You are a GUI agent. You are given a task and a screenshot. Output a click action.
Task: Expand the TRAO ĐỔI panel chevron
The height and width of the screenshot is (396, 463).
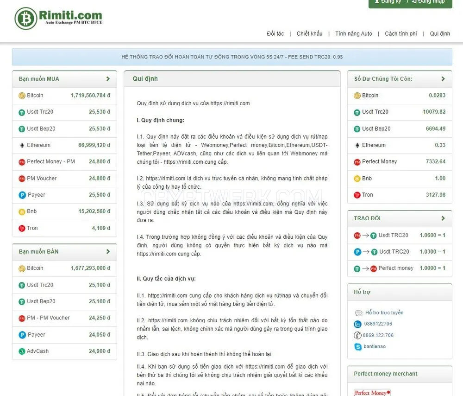pyautogui.click(x=443, y=218)
